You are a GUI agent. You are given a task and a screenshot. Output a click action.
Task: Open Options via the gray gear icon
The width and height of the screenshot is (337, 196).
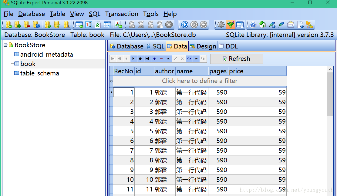[x=221, y=25]
